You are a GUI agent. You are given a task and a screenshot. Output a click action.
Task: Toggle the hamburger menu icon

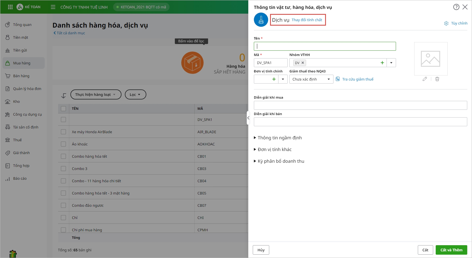click(x=53, y=7)
